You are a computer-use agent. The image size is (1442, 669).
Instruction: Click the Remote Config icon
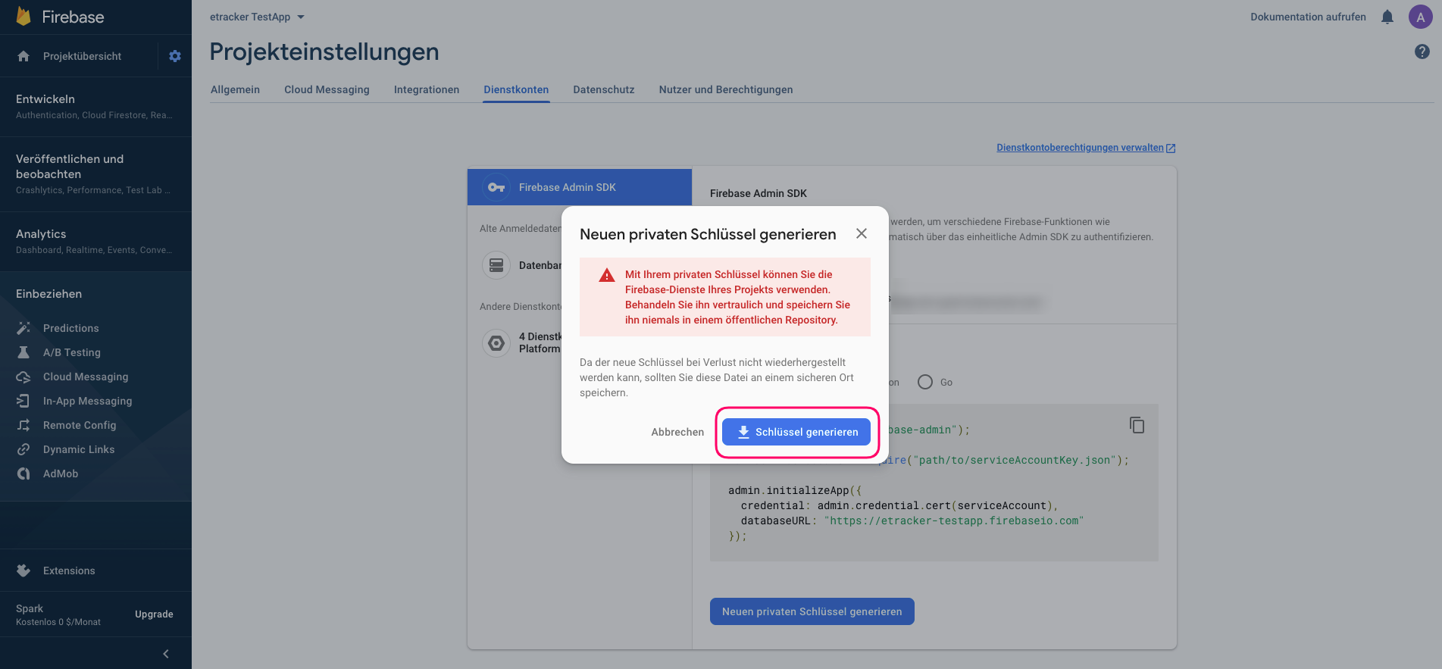(x=23, y=425)
